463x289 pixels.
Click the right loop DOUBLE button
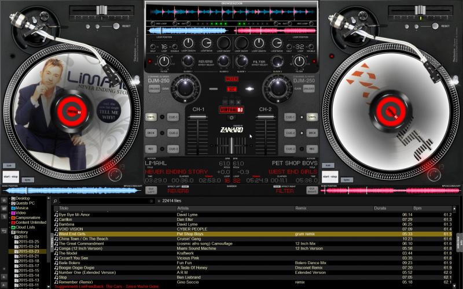pos(311,47)
